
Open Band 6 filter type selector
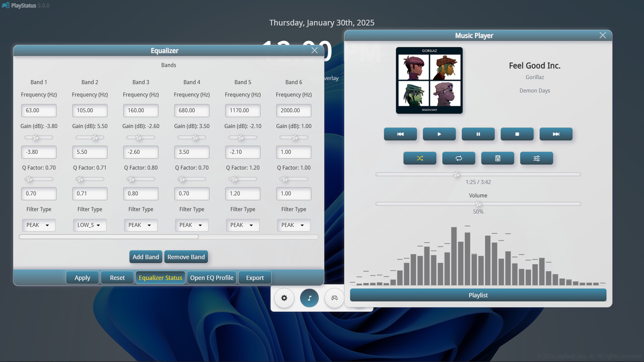click(293, 225)
